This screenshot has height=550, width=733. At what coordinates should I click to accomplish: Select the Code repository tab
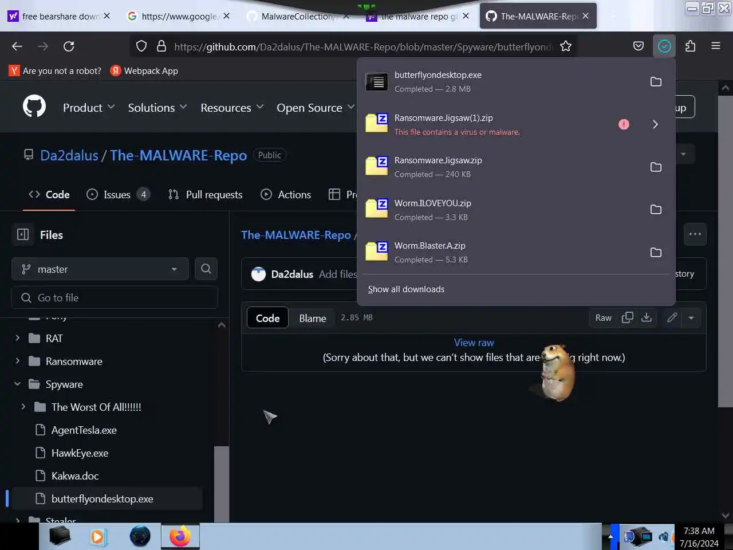(49, 195)
